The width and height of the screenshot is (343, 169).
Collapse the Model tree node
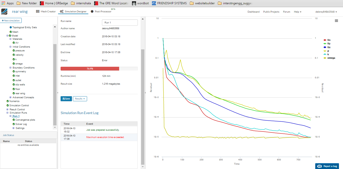point(8,36)
